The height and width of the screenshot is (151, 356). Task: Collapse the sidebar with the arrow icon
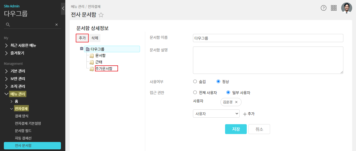(63, 8)
